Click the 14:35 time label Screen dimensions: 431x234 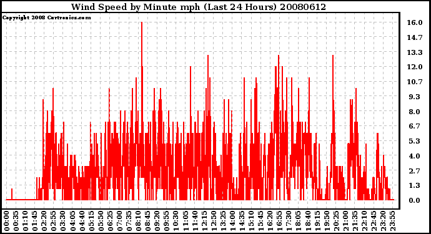(x=242, y=222)
